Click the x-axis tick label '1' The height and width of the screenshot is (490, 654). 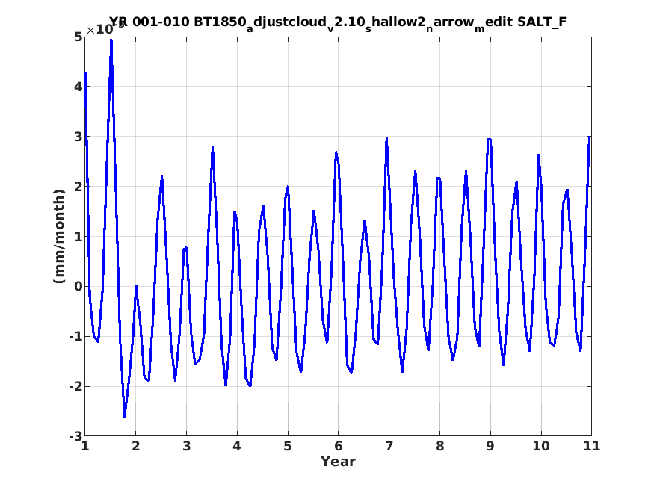[x=85, y=446]
